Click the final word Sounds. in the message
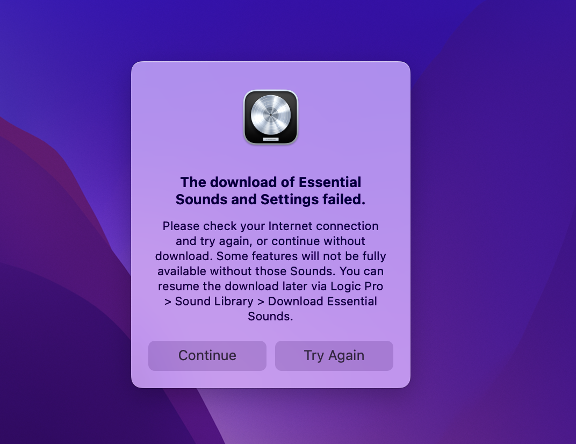The image size is (576, 444). click(270, 316)
